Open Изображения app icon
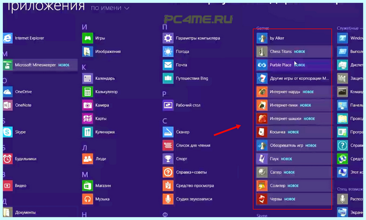 [x=87, y=52]
